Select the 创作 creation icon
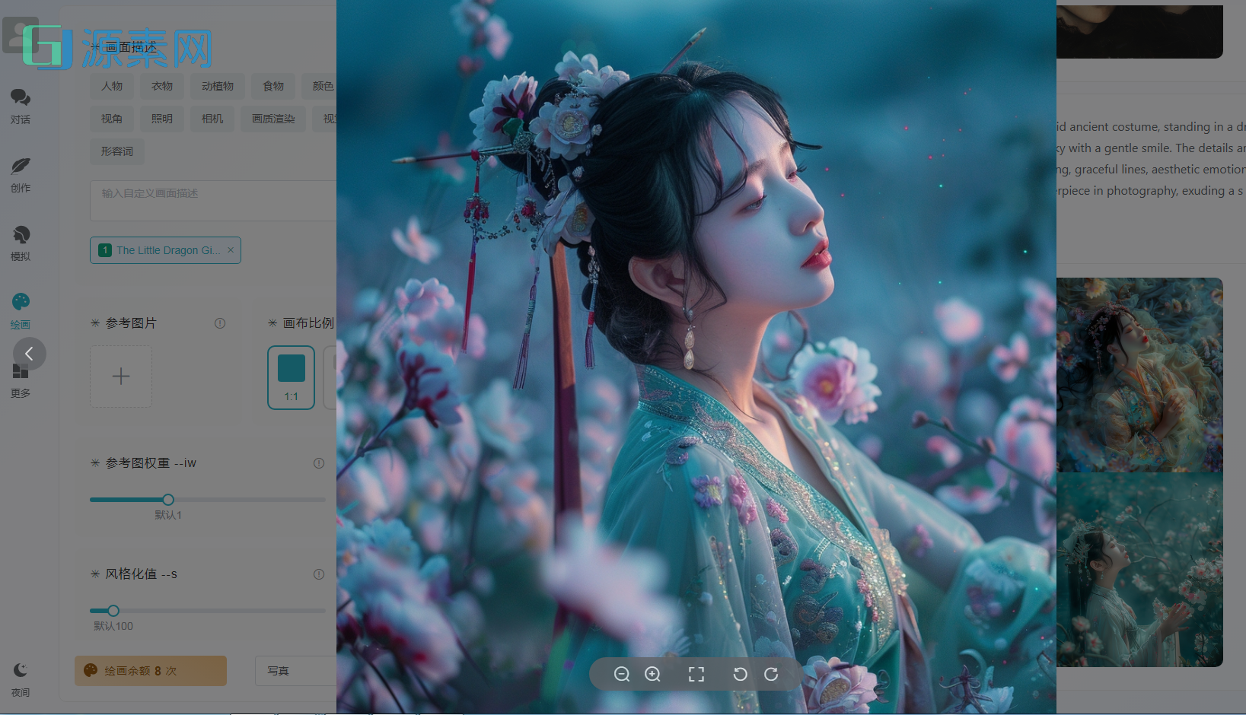 [20, 173]
